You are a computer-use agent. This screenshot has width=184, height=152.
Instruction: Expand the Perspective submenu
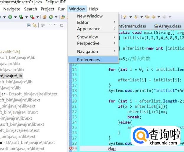pos(93,43)
